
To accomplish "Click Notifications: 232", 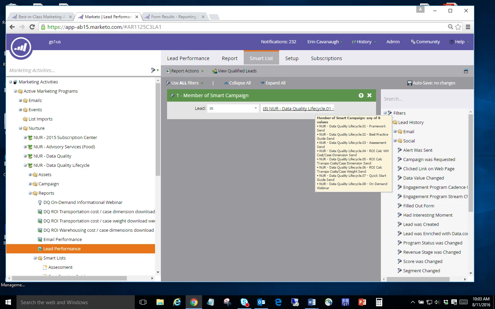I will coord(278,42).
